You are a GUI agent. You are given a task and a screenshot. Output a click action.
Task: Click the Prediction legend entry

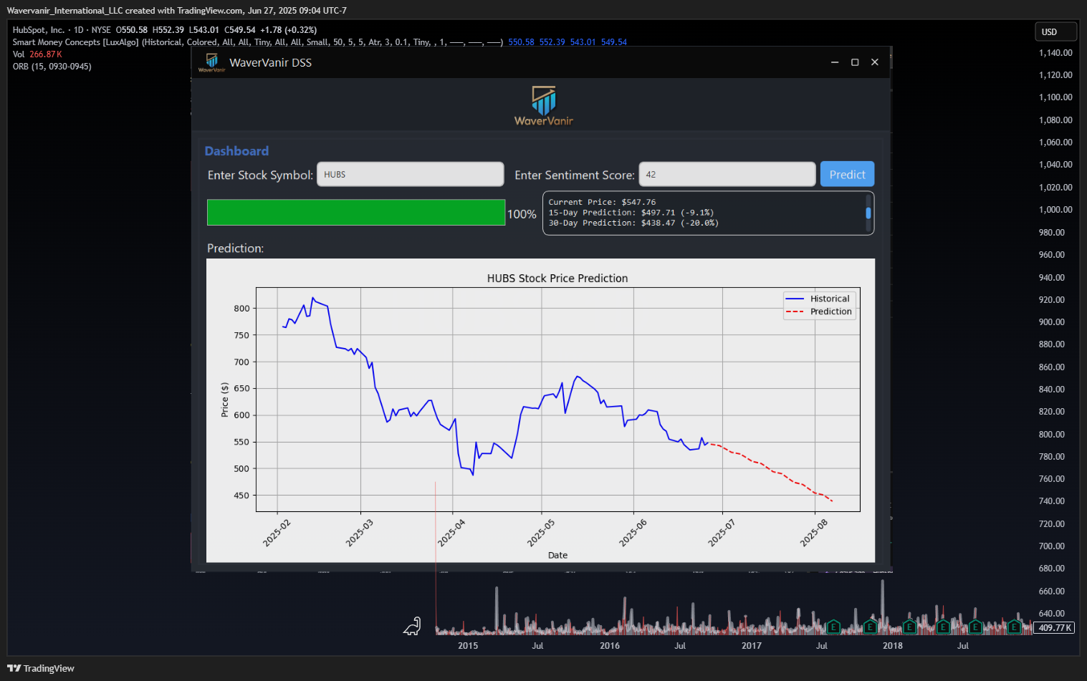818,311
